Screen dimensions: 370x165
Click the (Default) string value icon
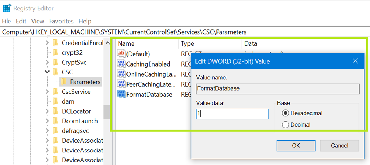(x=121, y=54)
